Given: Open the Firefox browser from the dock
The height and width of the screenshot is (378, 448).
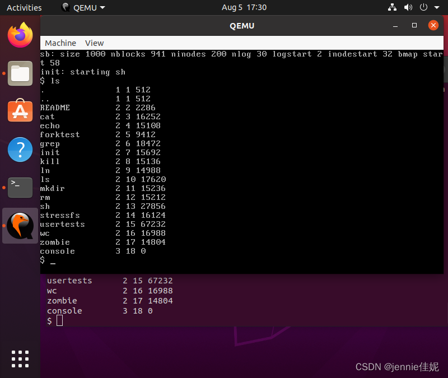Looking at the screenshot, I should pos(20,35).
